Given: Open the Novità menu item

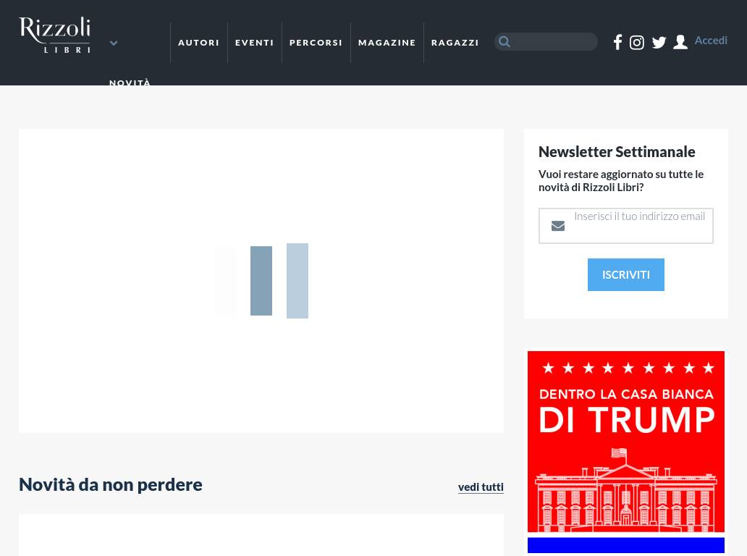Looking at the screenshot, I should [x=130, y=83].
